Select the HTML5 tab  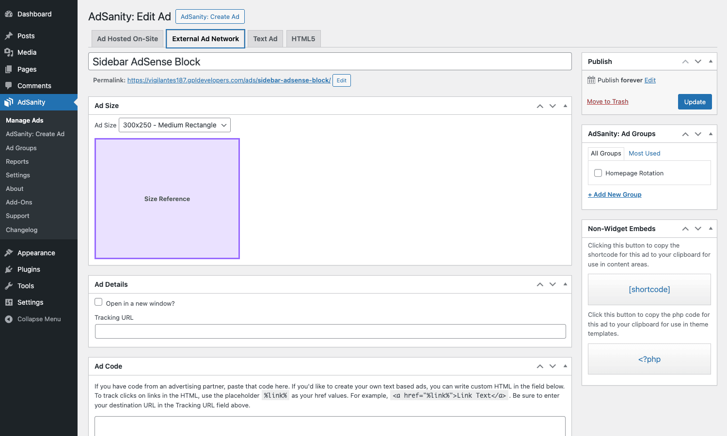coord(303,39)
